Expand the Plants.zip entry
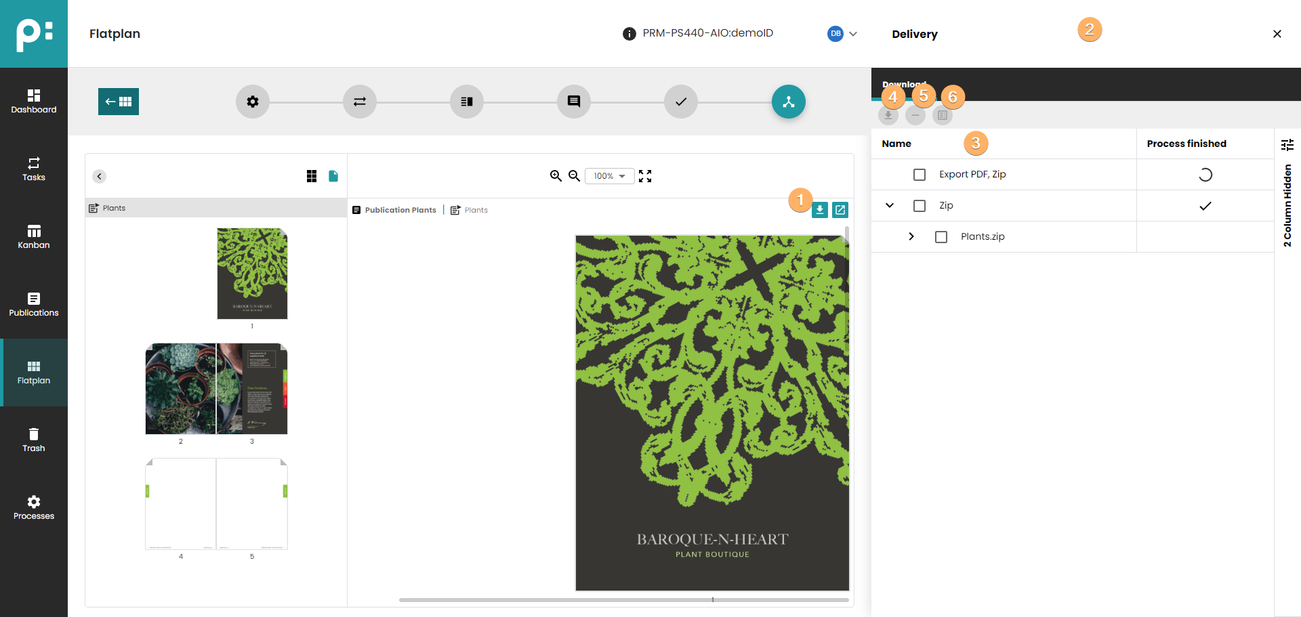The image size is (1301, 617). tap(911, 236)
